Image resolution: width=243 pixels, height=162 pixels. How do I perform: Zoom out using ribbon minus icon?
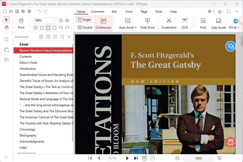[x=61, y=20]
